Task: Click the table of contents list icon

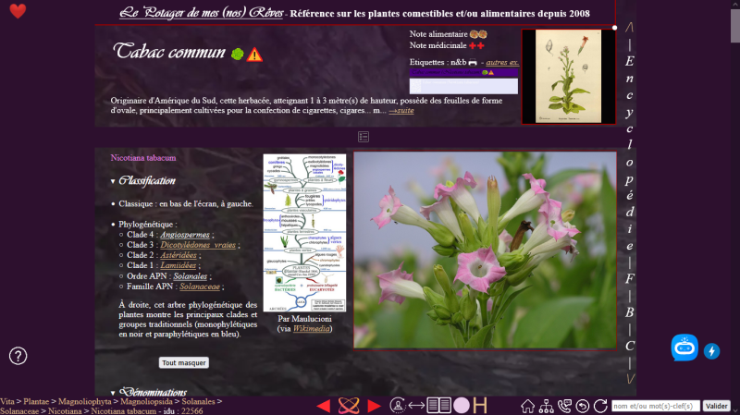Action: pos(364,137)
